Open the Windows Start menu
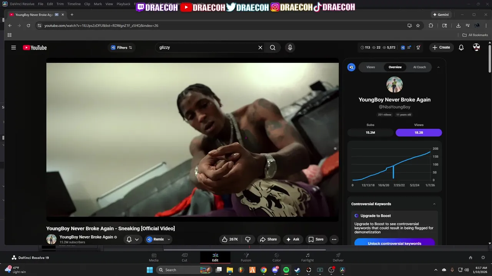The height and width of the screenshot is (276, 492). click(150, 270)
